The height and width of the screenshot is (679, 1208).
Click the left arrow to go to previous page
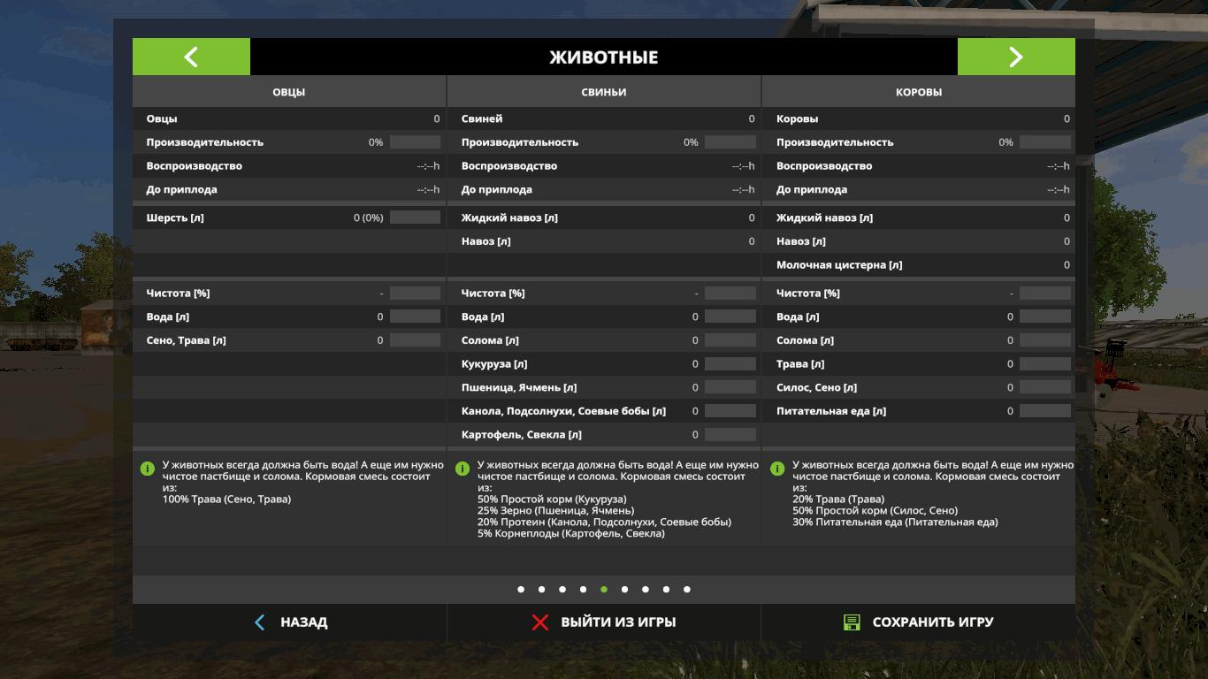191,57
